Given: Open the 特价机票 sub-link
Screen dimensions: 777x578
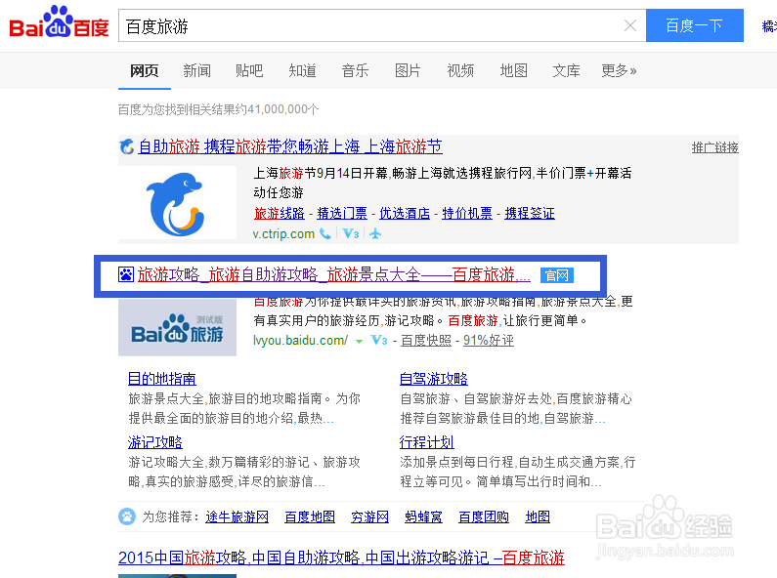Looking at the screenshot, I should 467,213.
